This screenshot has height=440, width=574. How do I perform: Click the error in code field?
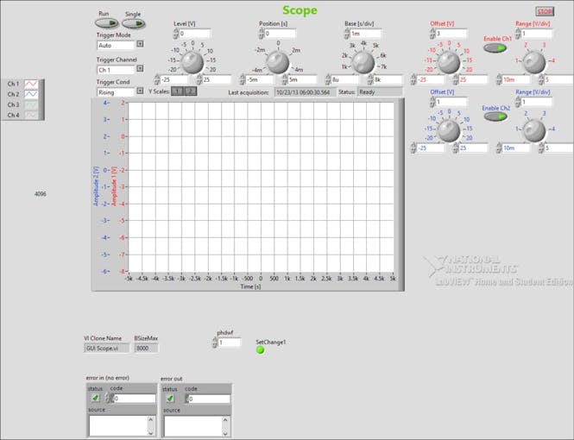pyautogui.click(x=135, y=399)
